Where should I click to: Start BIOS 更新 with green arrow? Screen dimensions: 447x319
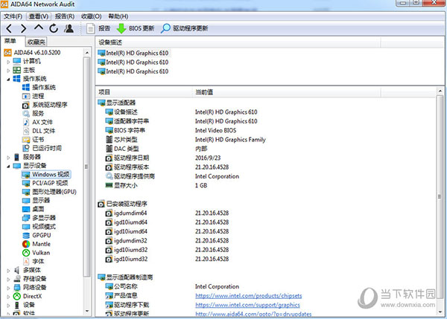coord(136,28)
